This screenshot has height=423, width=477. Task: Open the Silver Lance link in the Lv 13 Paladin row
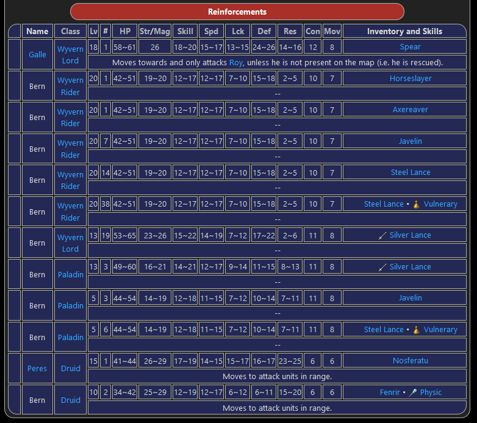click(x=410, y=267)
